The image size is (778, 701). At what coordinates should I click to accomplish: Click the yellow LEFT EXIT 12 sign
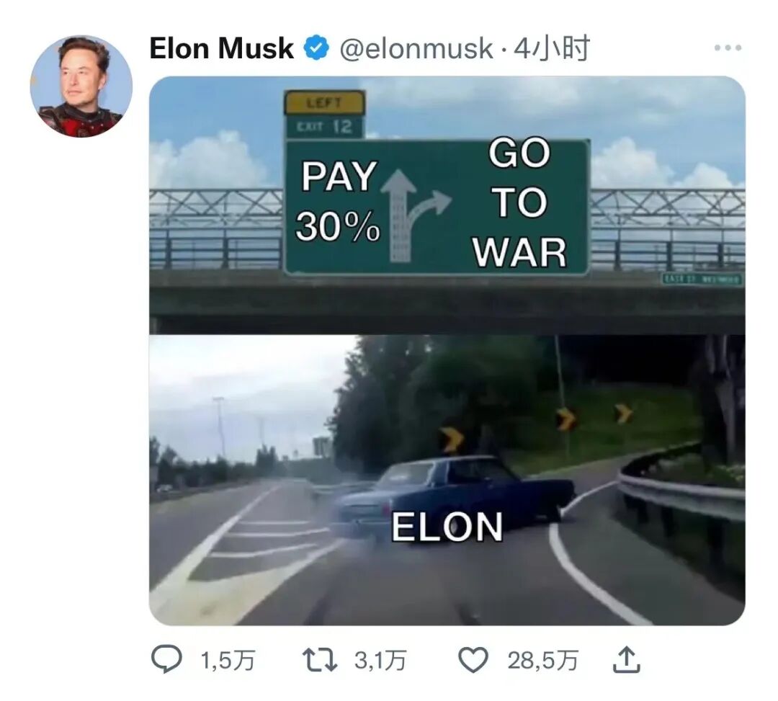[325, 114]
